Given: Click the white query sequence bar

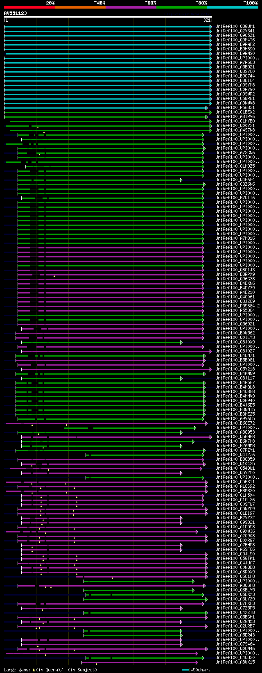Looking at the screenshot, I should pyautogui.click(x=108, y=17).
